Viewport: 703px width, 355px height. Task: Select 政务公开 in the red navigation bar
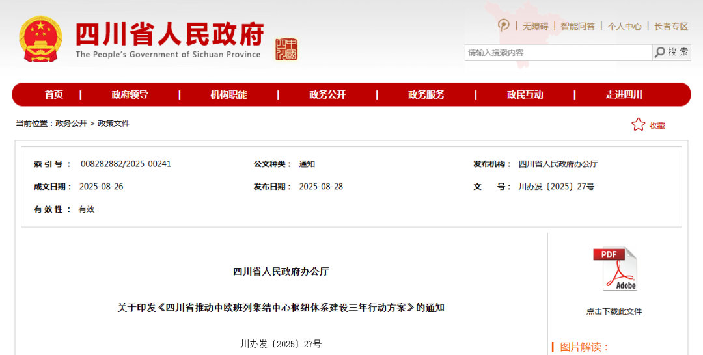click(x=327, y=95)
